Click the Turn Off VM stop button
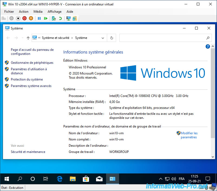 coord(18,18)
